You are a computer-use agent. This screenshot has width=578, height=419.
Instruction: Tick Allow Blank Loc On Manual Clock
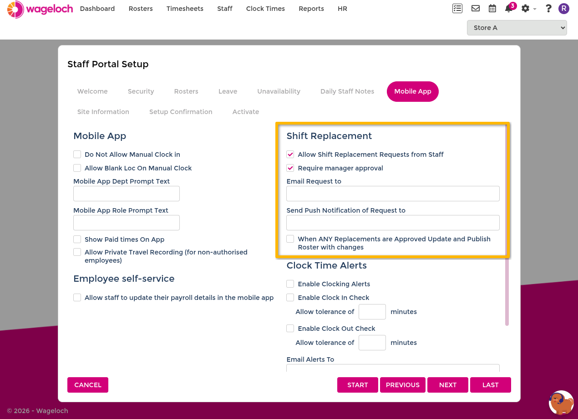[77, 168]
